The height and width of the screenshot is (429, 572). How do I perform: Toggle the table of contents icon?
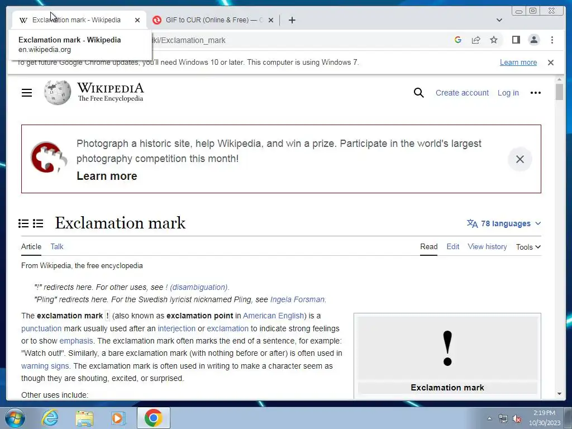[23, 223]
